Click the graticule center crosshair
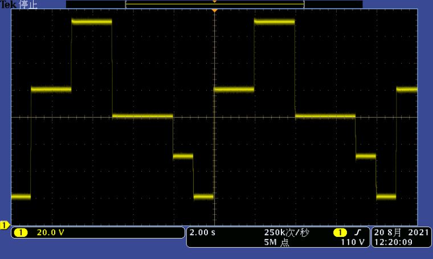This screenshot has width=433, height=259. 214,117
